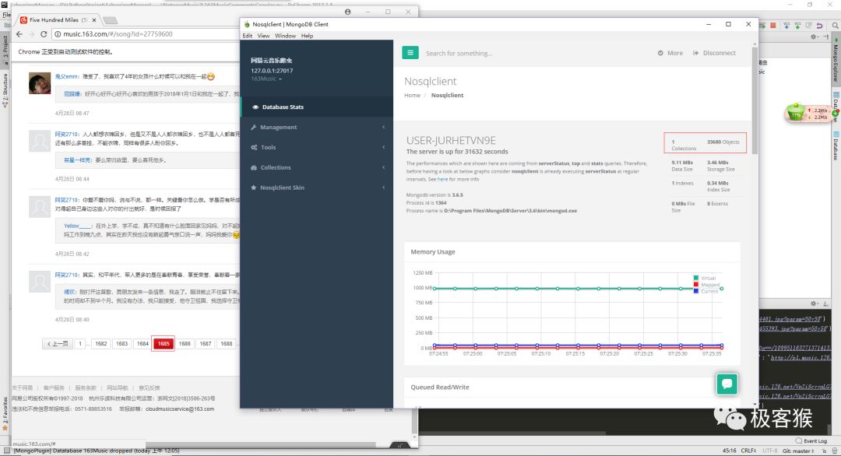Toggle the Current legend entry in chart
The image size is (841, 456).
706,291
